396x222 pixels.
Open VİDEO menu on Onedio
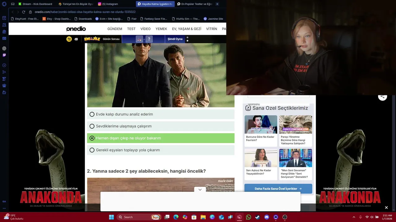coord(145,29)
